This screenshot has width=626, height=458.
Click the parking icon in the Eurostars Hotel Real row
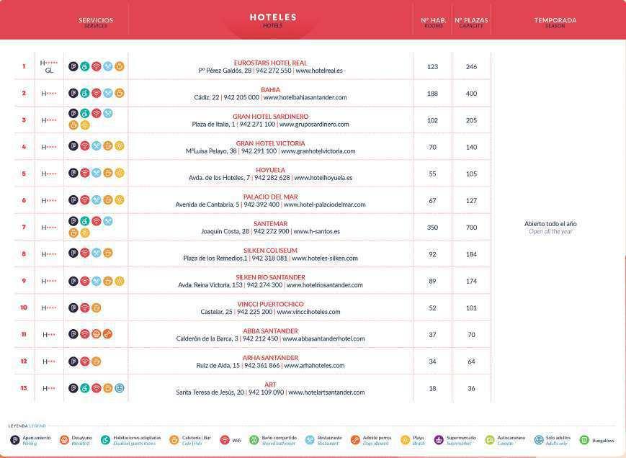[x=73, y=66]
